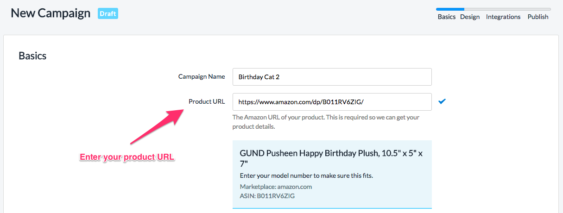Image resolution: width=563 pixels, height=213 pixels.
Task: Click the Product URL label
Action: point(207,101)
